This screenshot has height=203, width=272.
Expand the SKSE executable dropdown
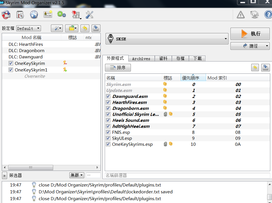pyautogui.click(x=167, y=39)
